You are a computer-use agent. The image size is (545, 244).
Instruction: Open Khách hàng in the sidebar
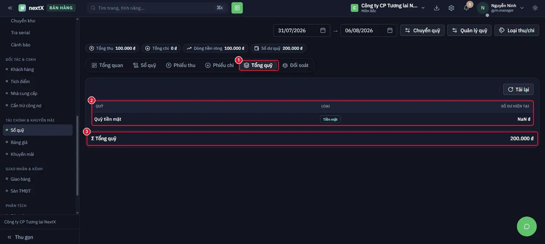tap(22, 69)
